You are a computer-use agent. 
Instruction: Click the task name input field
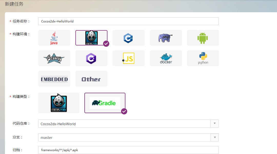[128, 21]
